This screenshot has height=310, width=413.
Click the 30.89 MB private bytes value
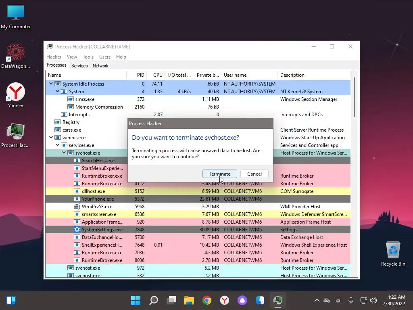(209, 229)
